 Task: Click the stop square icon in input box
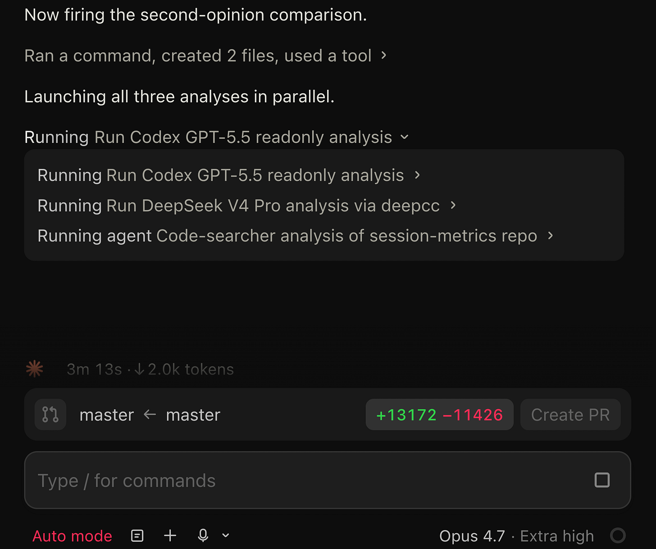602,480
